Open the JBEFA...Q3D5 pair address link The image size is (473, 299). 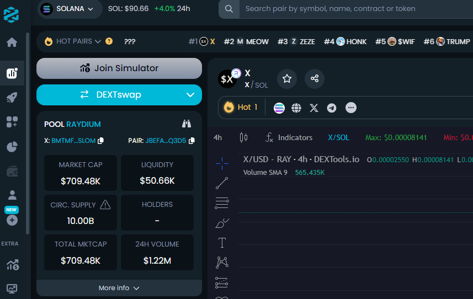[166, 141]
